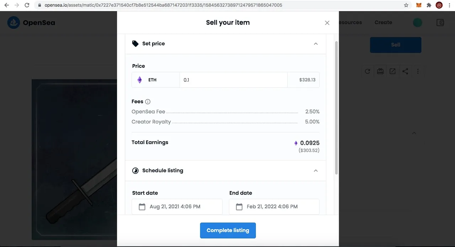Click the Start date calendar icon

coord(142,207)
